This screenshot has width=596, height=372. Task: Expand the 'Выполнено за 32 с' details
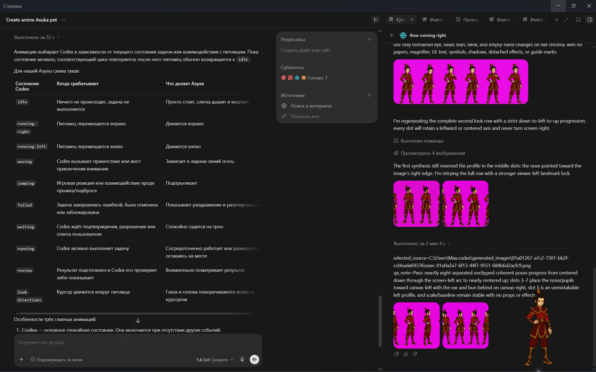(37, 37)
